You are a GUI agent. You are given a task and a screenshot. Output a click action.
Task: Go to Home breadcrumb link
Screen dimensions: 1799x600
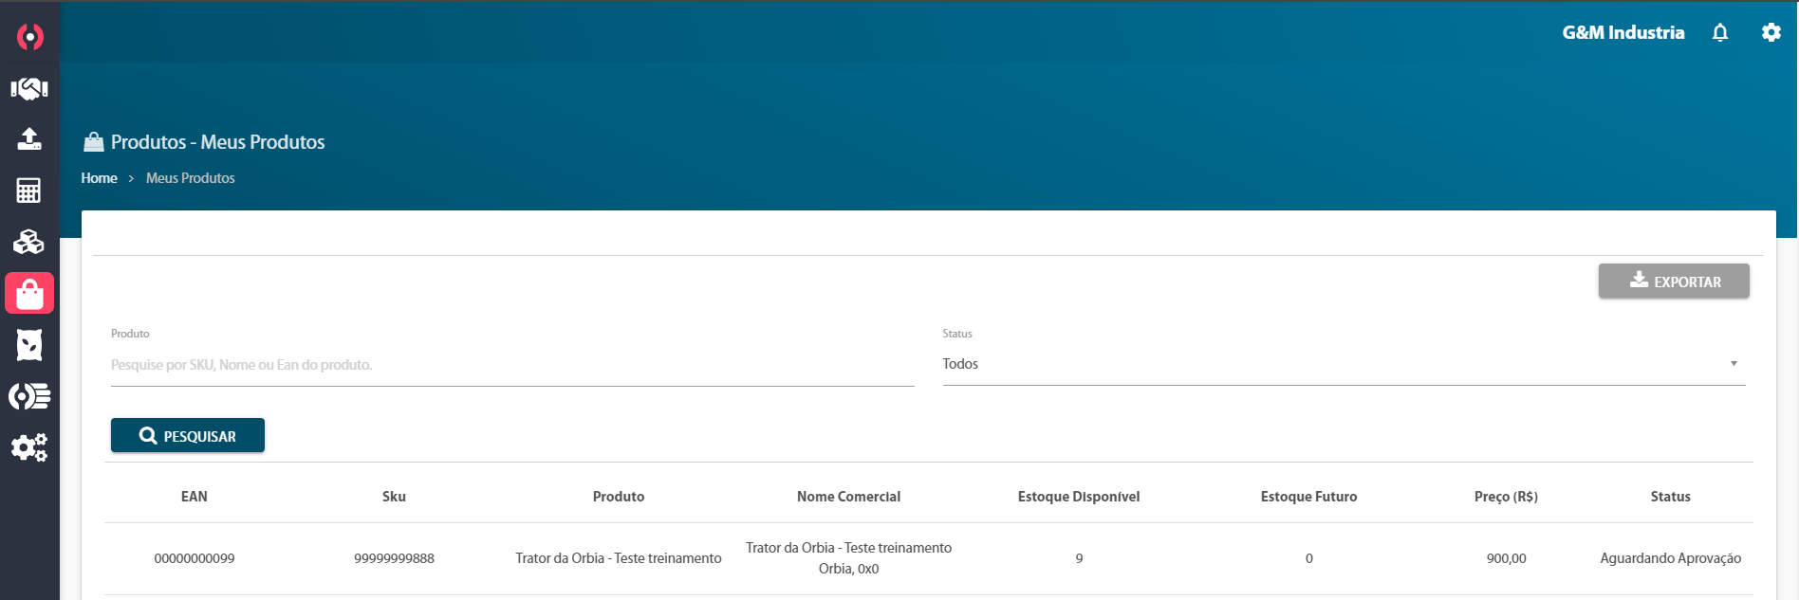tap(99, 178)
